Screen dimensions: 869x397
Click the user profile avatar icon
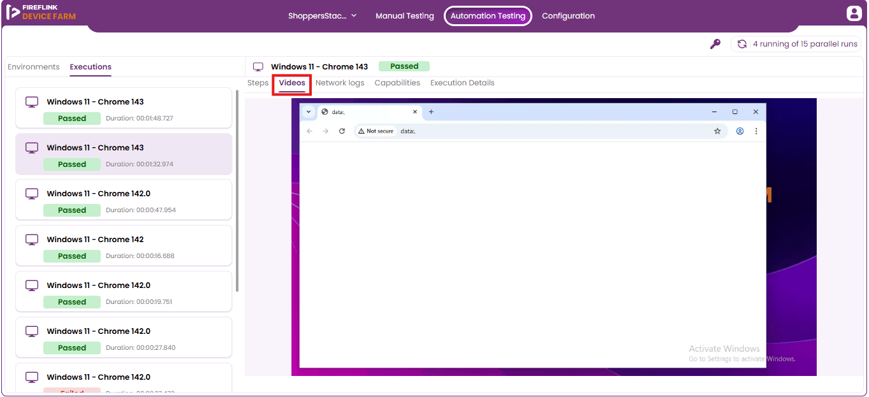point(854,13)
